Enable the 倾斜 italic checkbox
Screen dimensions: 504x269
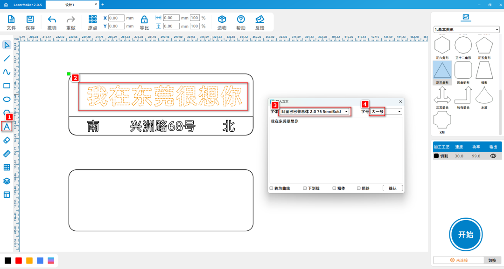[x=357, y=188]
